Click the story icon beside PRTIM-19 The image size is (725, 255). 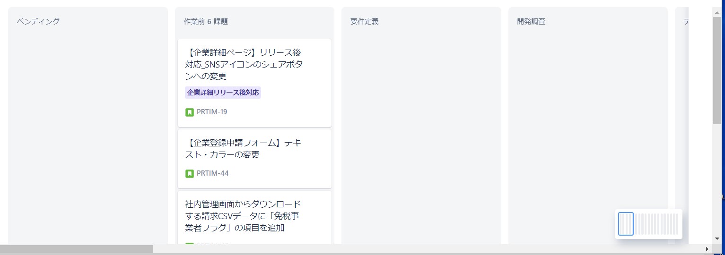click(190, 112)
